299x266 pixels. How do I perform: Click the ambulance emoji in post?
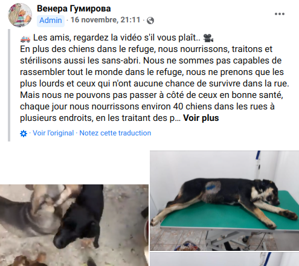[x=25, y=38]
